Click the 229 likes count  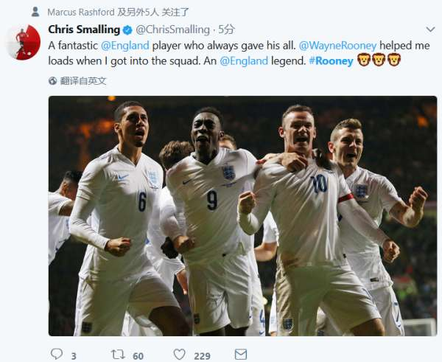click(202, 355)
